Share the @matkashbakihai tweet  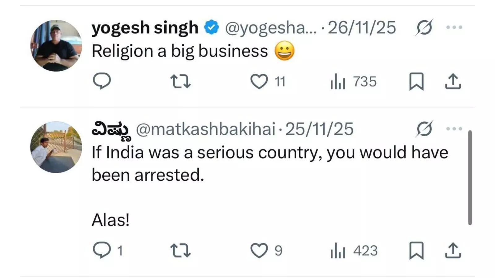[453, 251]
